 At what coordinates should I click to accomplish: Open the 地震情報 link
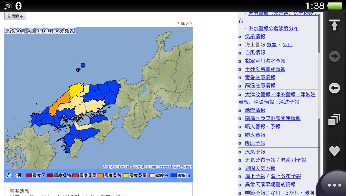255,110
